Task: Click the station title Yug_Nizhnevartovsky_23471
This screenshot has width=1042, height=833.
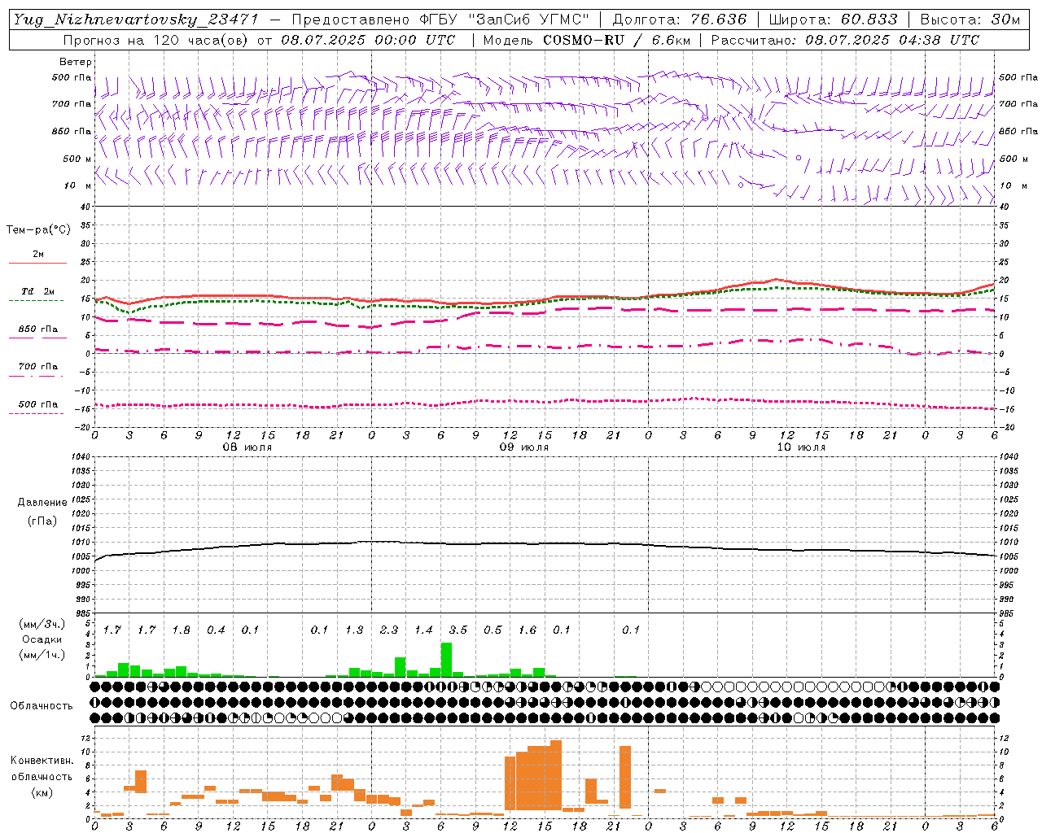Action: (136, 20)
